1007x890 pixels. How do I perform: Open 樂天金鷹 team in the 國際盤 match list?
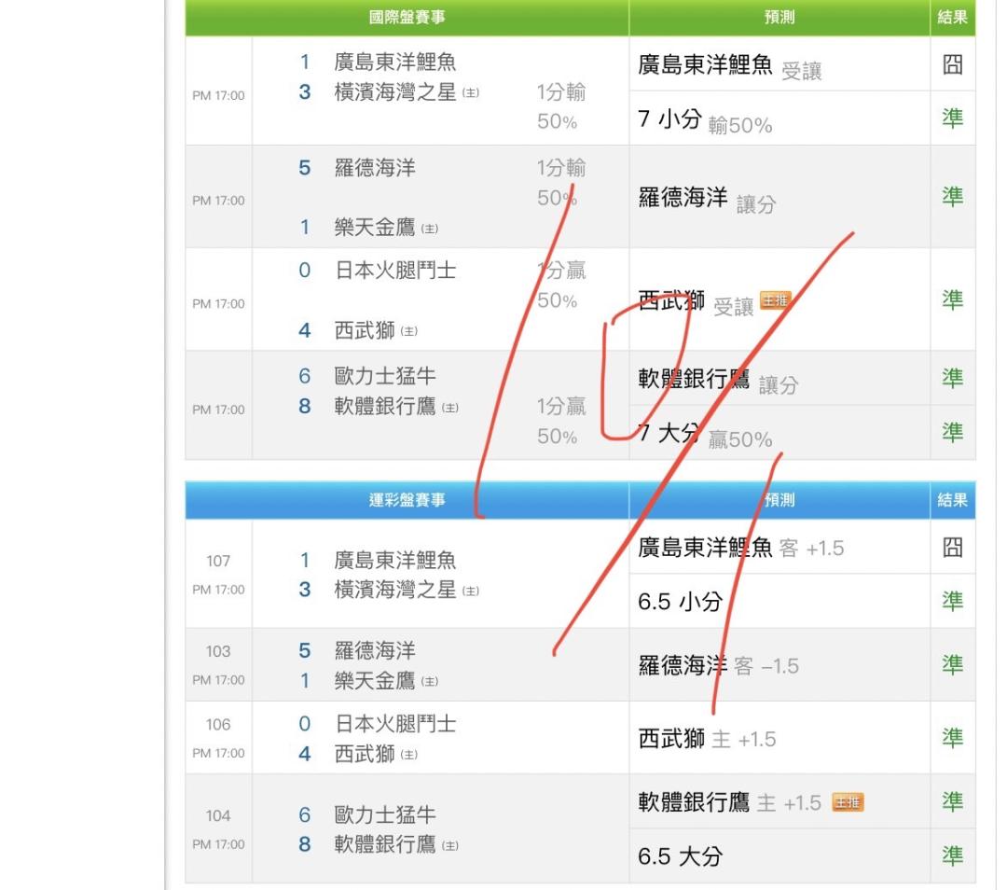point(375,228)
